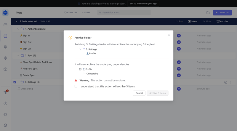The image size is (237, 131).
Task: Focus the Search for a test field
Action: click(x=124, y=13)
